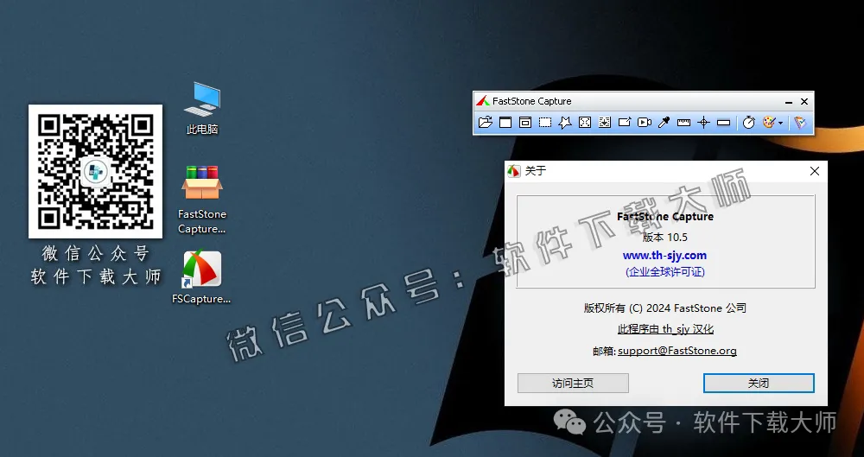The height and width of the screenshot is (457, 864).
Task: Choose Capture Rectangular Region tool
Action: [x=545, y=123]
